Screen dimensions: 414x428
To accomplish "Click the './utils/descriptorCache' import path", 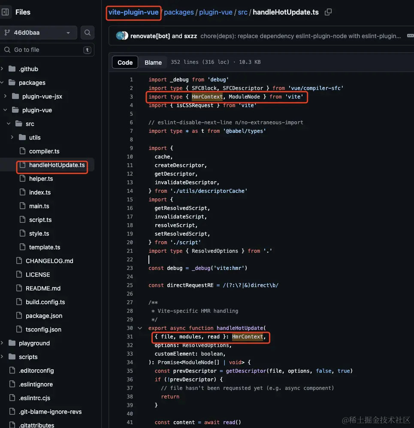I will point(209,191).
